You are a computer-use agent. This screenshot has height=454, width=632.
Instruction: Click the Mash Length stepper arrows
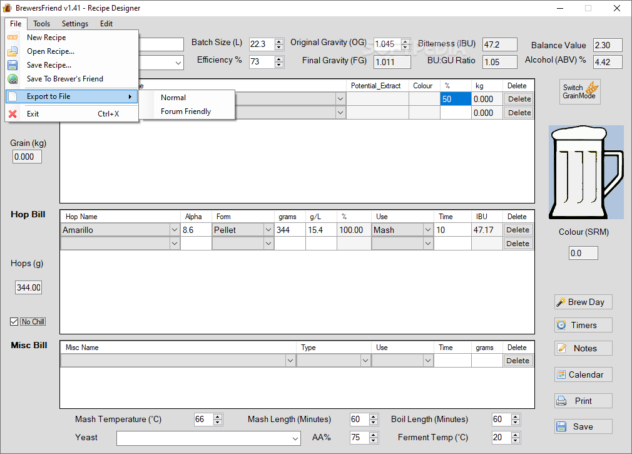tap(374, 420)
